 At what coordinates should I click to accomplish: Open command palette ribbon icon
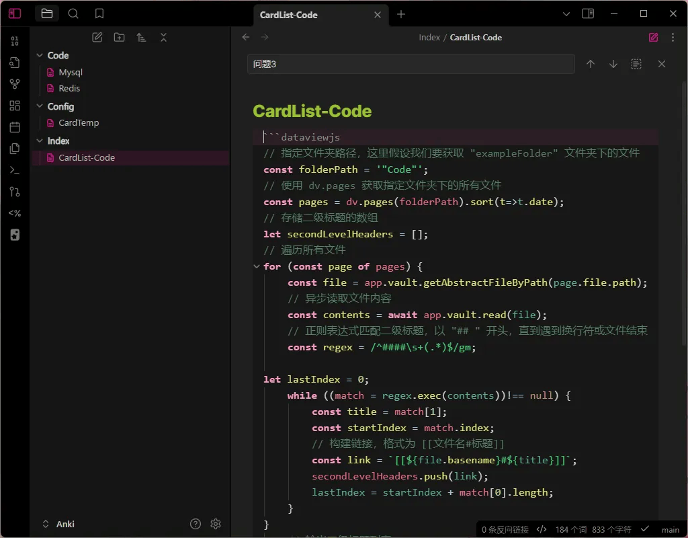tap(15, 170)
